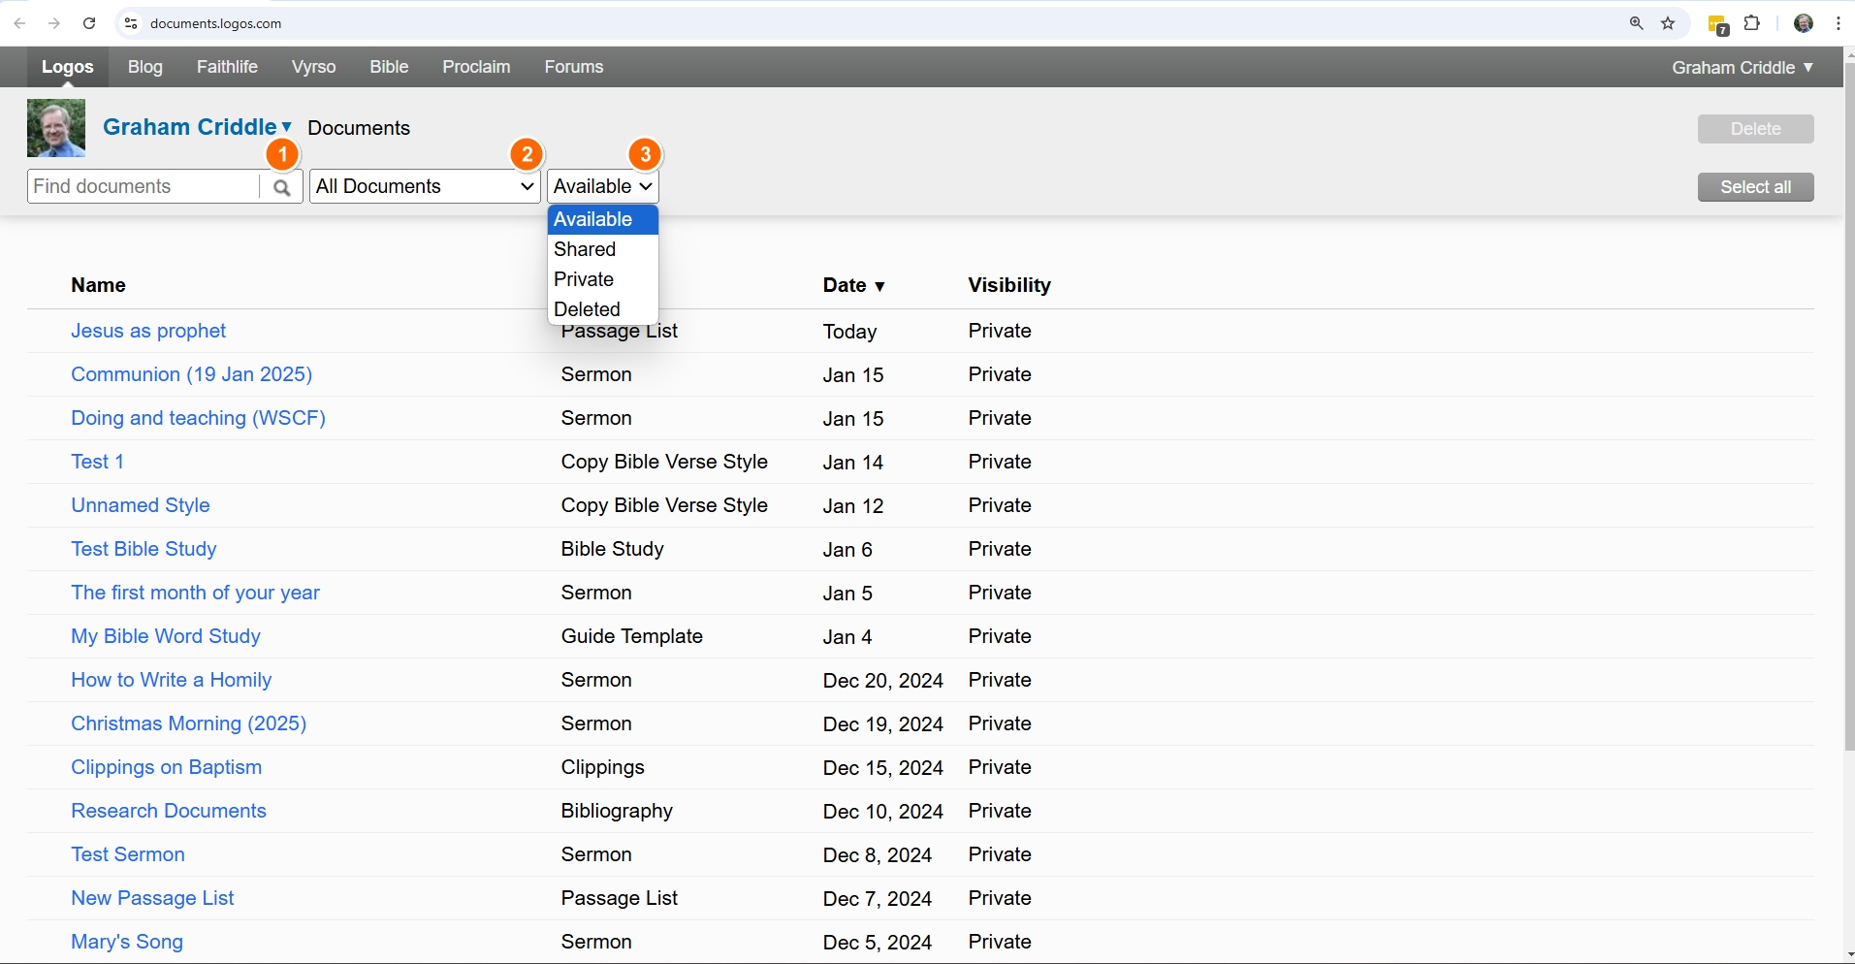This screenshot has height=964, width=1855.
Task: Open the Test 1 document
Action: [97, 462]
